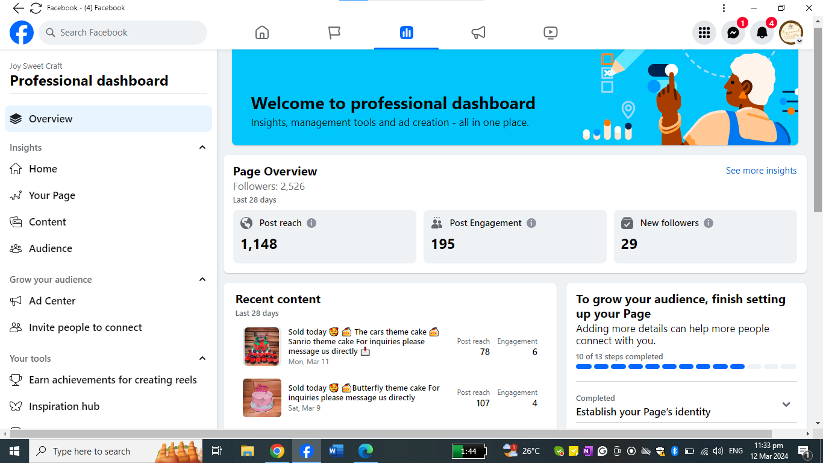Screen dimensions: 823x463
Task: Open Inspiration hub
Action: (x=108, y=406)
